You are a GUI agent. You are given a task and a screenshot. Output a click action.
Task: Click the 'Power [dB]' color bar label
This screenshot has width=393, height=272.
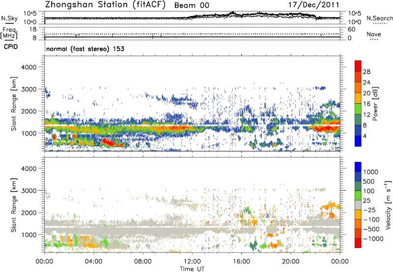tap(375, 104)
